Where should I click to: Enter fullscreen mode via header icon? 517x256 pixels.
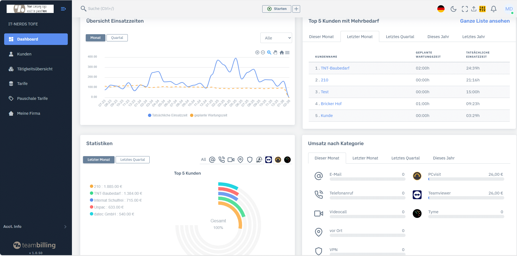coord(465,9)
